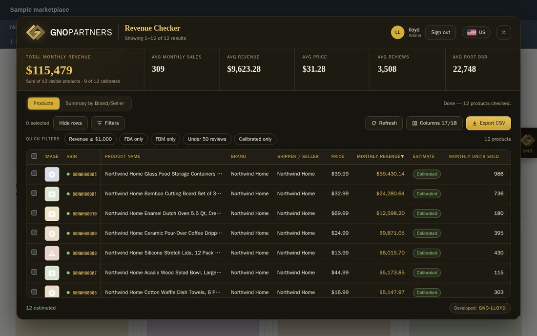This screenshot has width=537, height=336.
Task: Apply Revenue ≥ $1,000 quick filter
Action: tap(90, 139)
